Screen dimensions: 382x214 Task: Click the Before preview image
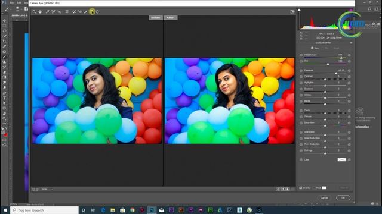[97, 100]
